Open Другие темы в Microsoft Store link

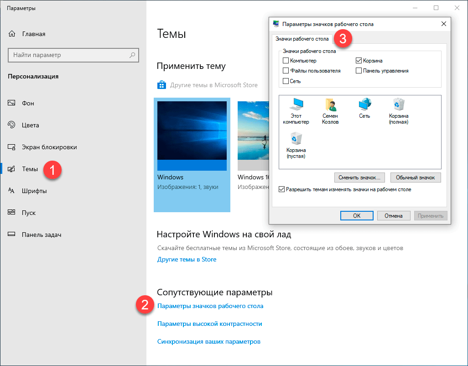[x=214, y=85]
